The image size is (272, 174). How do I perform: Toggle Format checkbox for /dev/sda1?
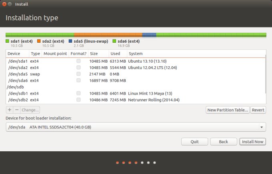78,61
